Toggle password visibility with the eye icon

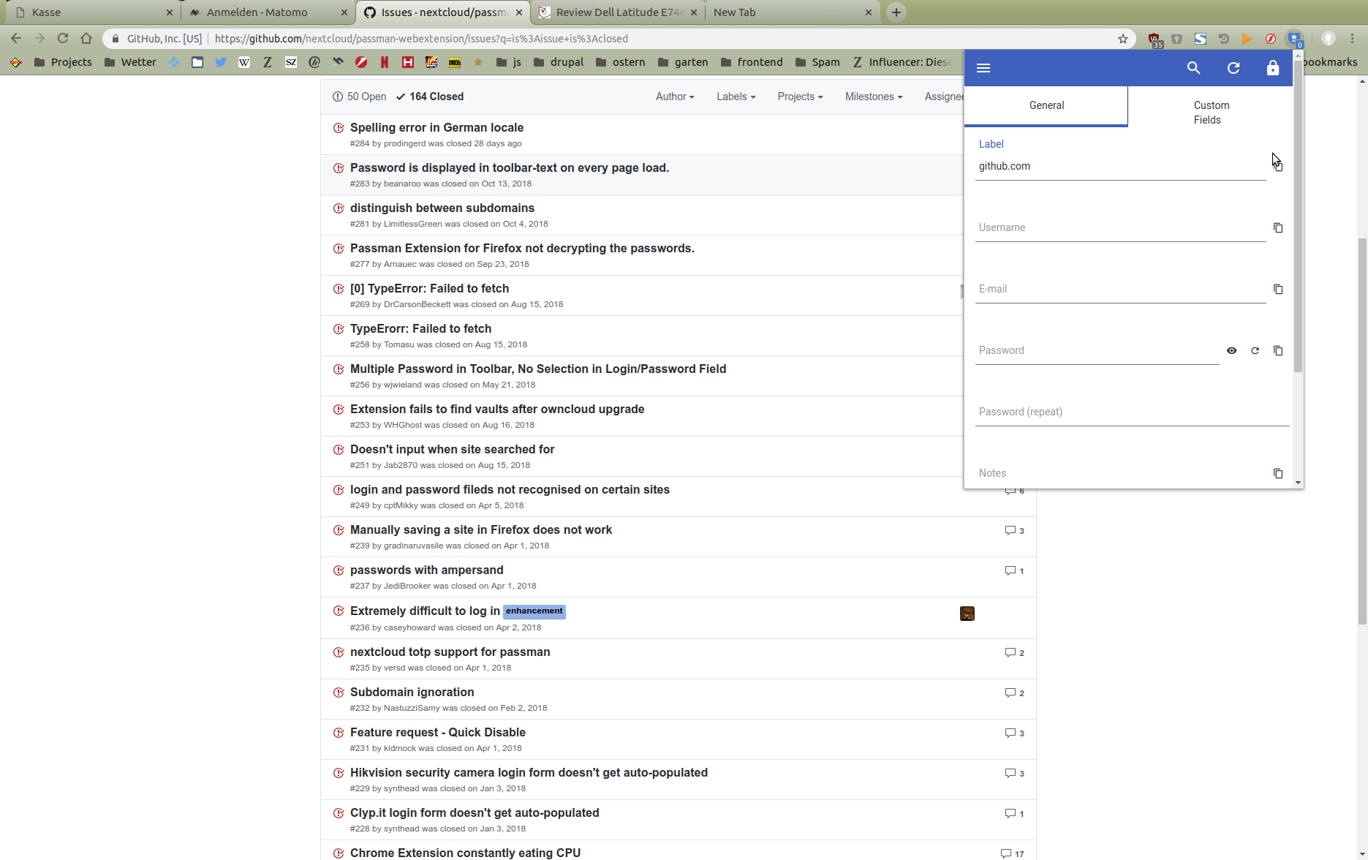pyautogui.click(x=1231, y=351)
